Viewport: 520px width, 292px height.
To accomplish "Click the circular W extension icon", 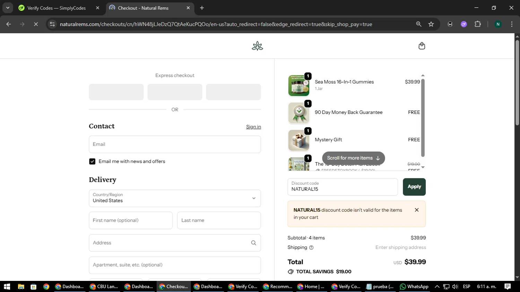I will [x=450, y=24].
